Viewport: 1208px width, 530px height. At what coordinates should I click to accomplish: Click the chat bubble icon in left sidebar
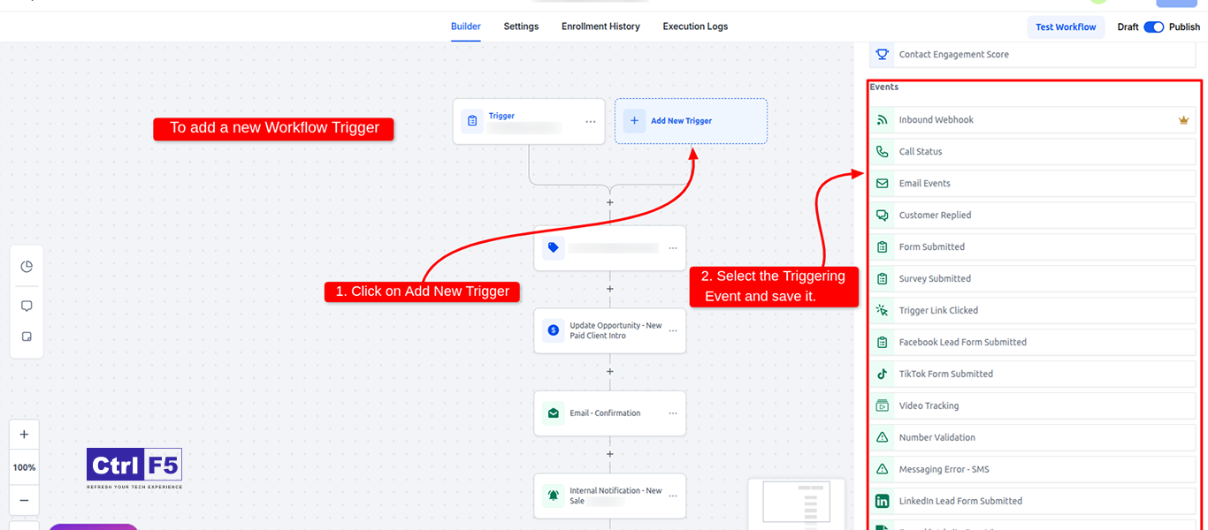pos(27,306)
